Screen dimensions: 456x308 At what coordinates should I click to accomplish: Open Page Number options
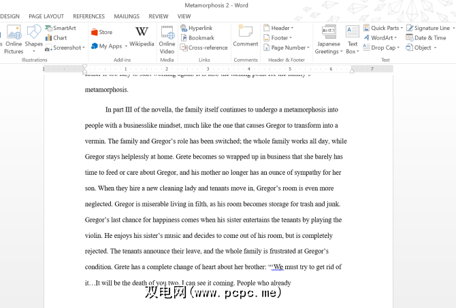(287, 48)
